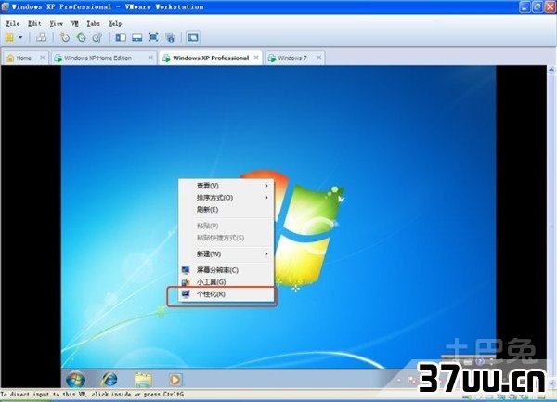
Task: Close the Windows XP Professional tab
Action: pos(256,58)
